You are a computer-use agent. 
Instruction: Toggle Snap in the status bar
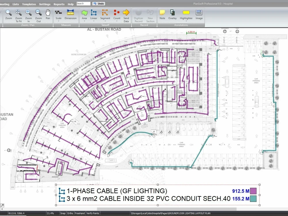tap(62, 213)
